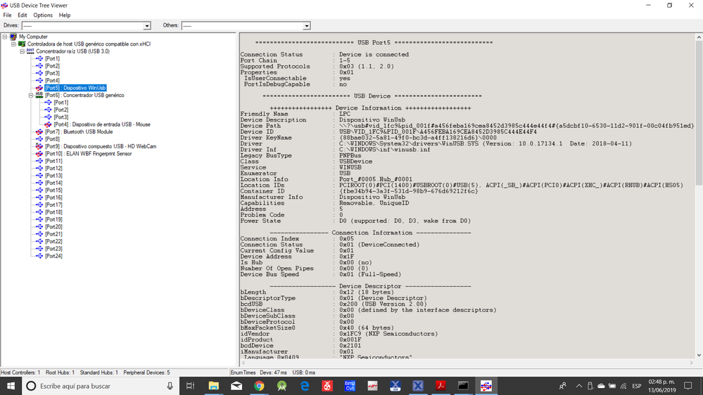This screenshot has width=703, height=395.
Task: Open Task View from the taskbar
Action: [191, 386]
